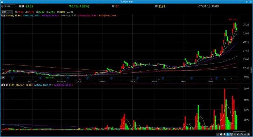
Task: Zoom in chart with plus icon
Action: click(249, 134)
